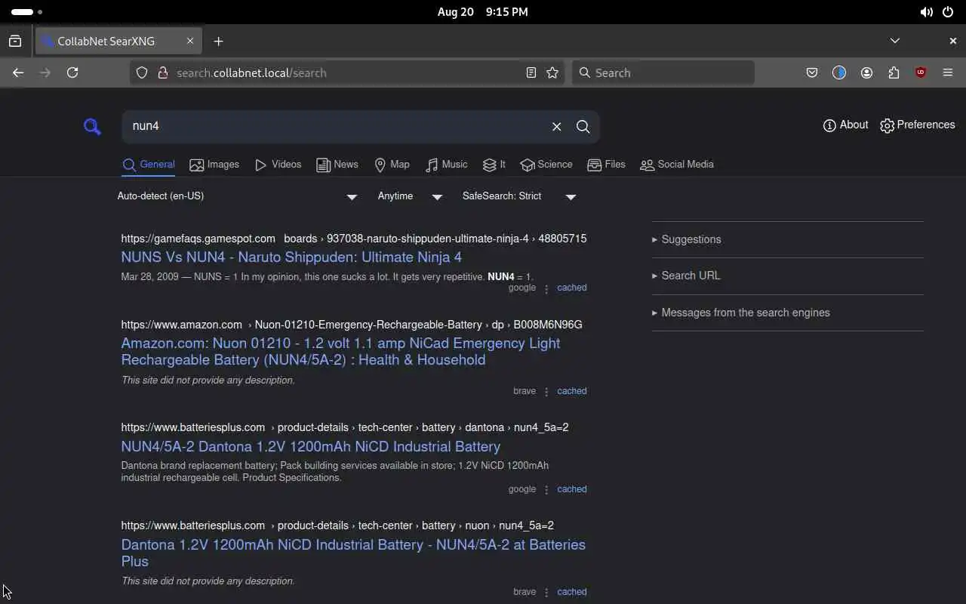Switch to the Social Media tab
This screenshot has width=966, height=604.
coord(677,165)
